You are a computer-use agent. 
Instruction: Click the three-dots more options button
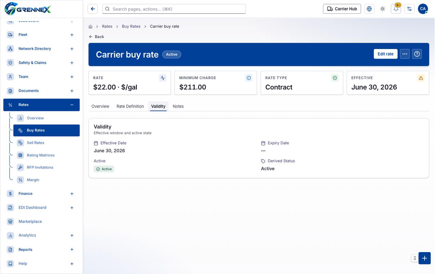405,54
